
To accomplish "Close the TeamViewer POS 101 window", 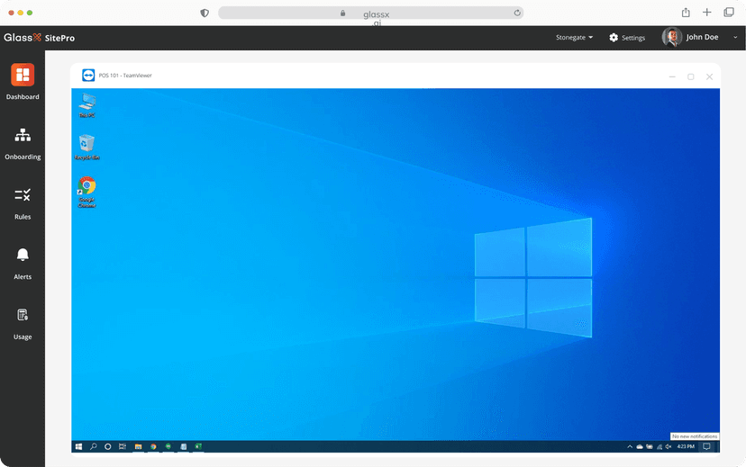I will [709, 76].
